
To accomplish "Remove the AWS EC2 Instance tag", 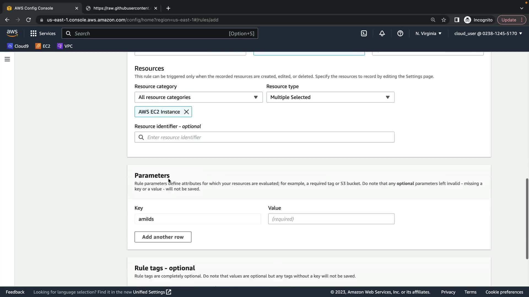I will (x=187, y=112).
